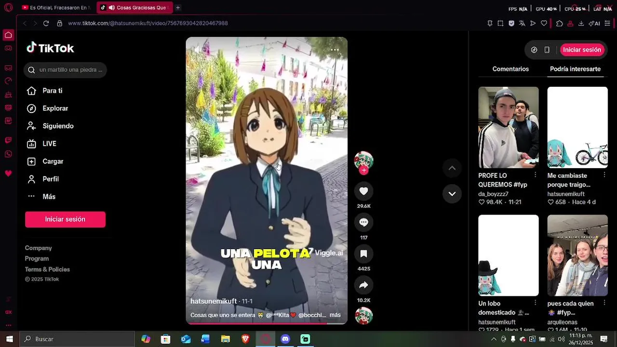This screenshot has height=347, width=617.
Task: Open the Me cambiaste porque traigo thumbnail
Action: pos(577,127)
